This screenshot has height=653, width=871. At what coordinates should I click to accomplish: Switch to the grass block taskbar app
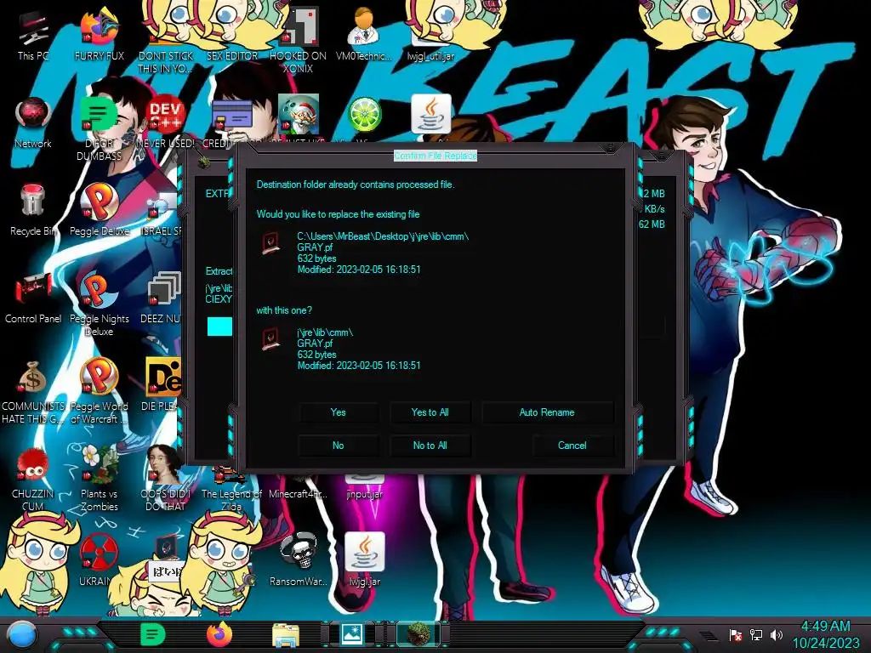pos(418,634)
